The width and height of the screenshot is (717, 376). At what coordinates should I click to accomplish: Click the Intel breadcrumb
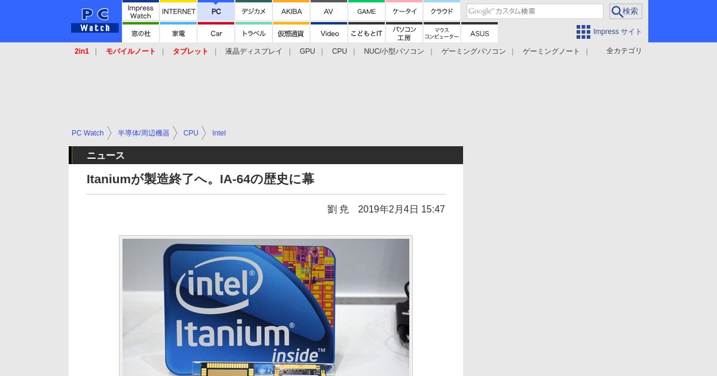point(219,133)
